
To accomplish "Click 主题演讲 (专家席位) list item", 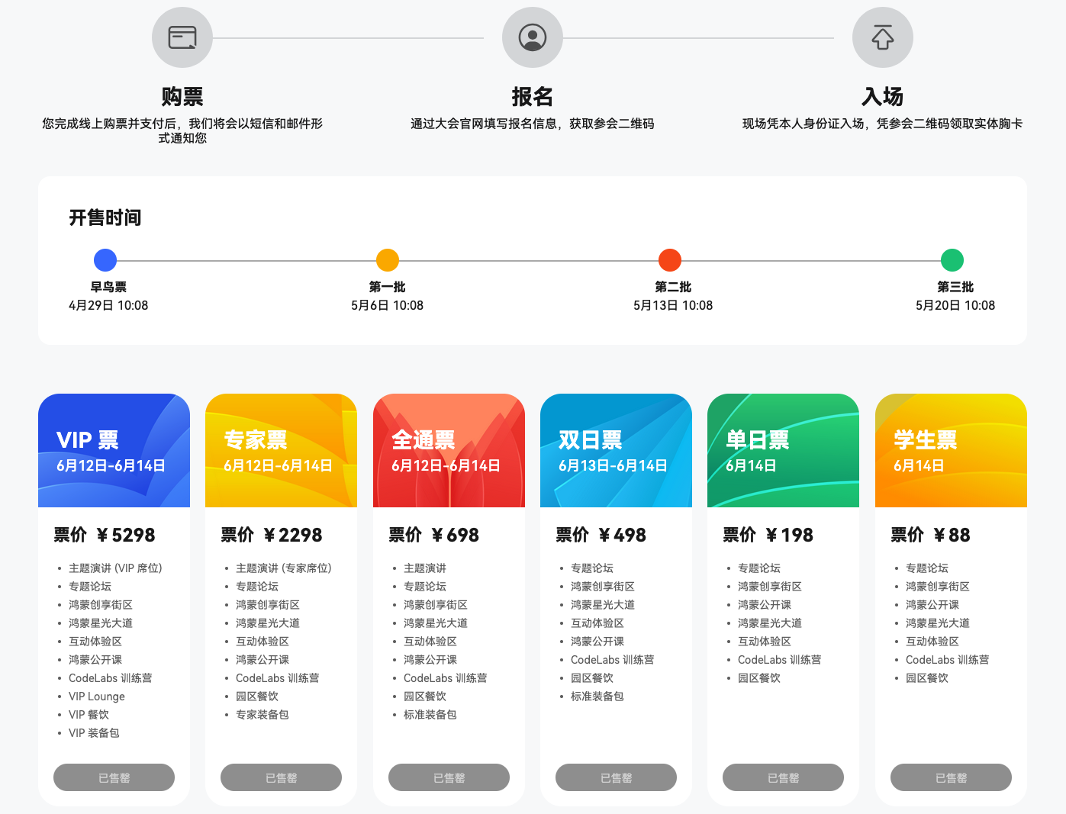I will (284, 568).
